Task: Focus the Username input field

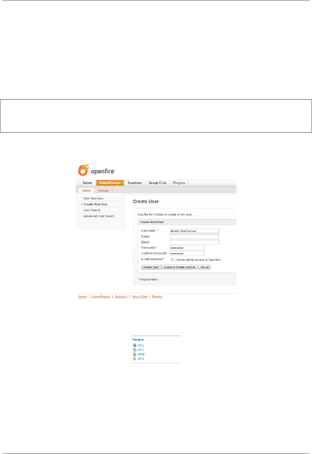Action: [x=194, y=231]
